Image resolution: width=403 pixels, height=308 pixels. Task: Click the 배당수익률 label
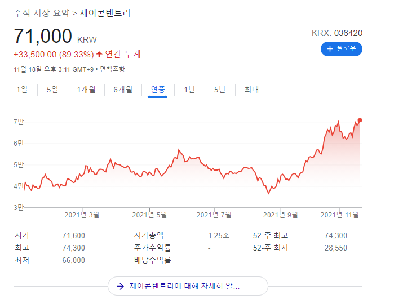coord(152,260)
